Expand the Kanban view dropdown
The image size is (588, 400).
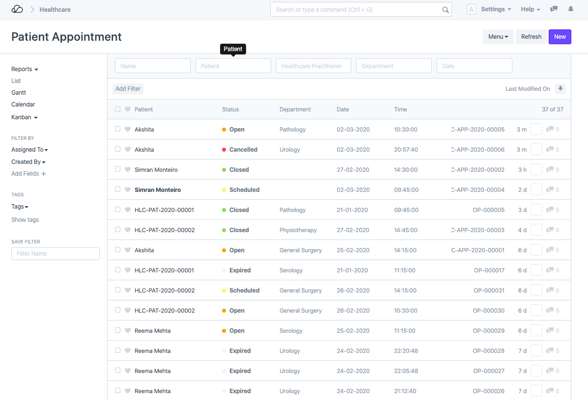point(25,117)
